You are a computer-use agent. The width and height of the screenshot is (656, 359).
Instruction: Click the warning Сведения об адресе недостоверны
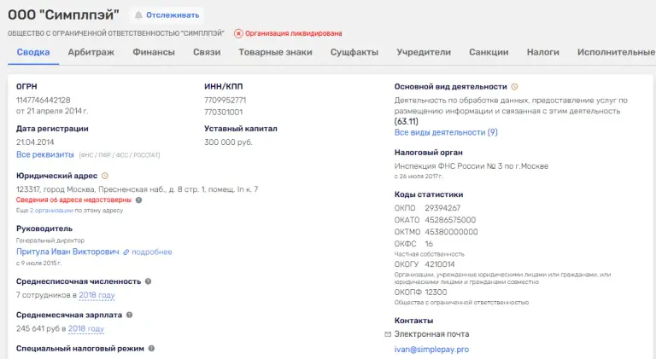(x=73, y=200)
